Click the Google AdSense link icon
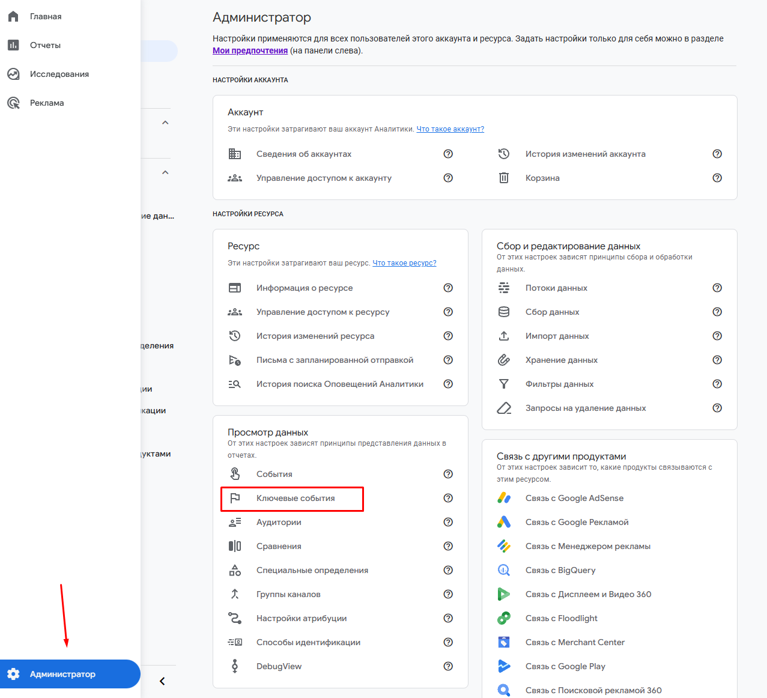This screenshot has height=698, width=767. click(x=504, y=498)
